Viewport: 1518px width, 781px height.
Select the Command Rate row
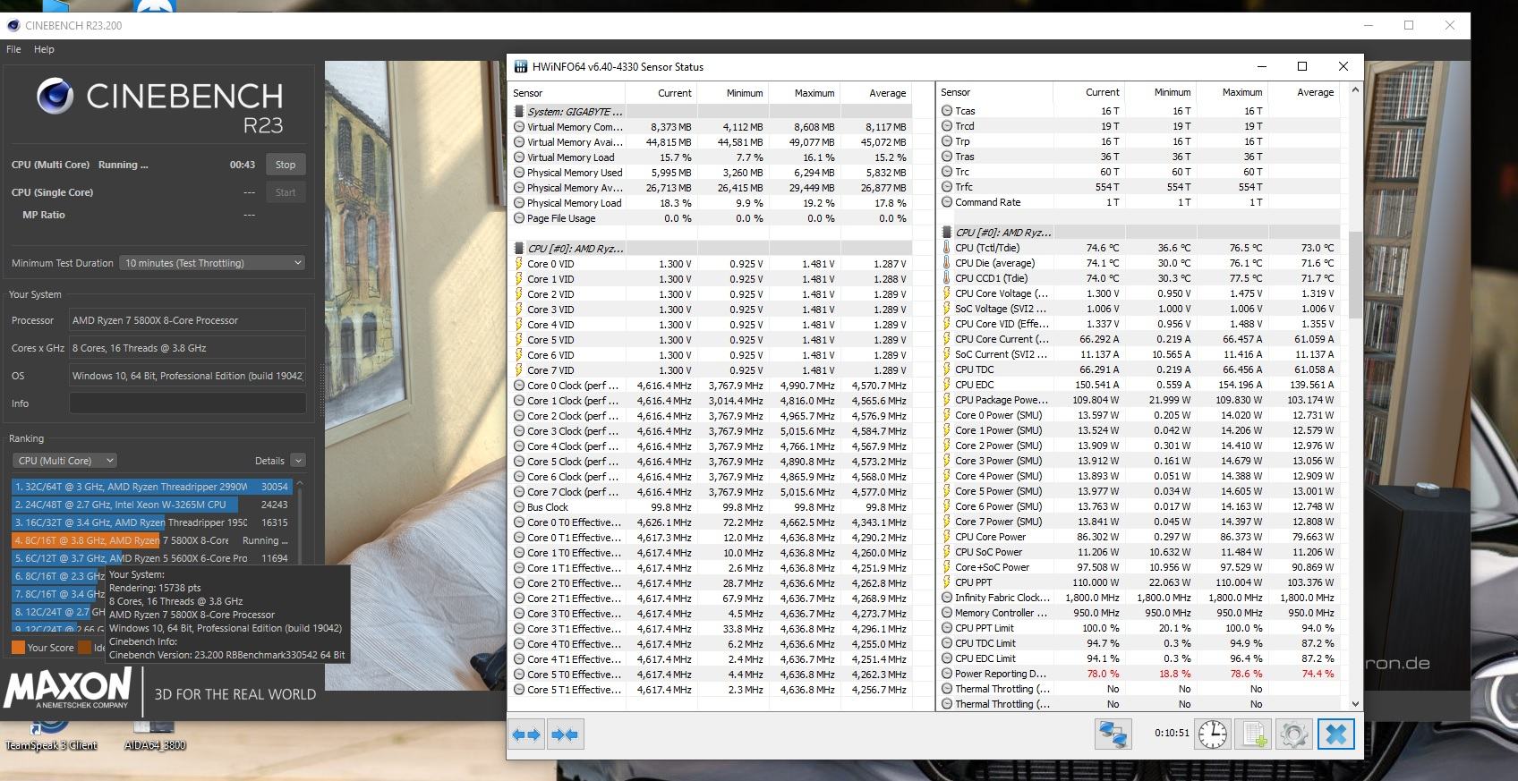click(x=1139, y=202)
